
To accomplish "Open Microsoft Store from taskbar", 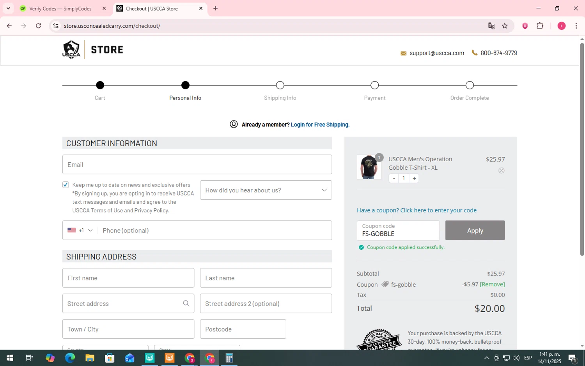I will point(110,358).
